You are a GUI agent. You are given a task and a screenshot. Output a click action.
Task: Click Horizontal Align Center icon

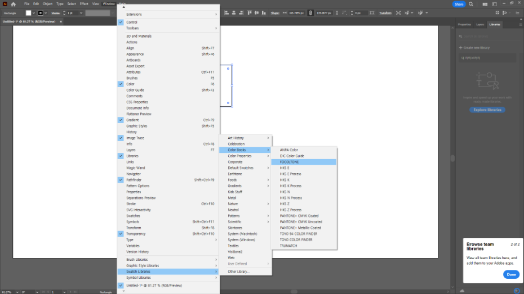(234, 13)
